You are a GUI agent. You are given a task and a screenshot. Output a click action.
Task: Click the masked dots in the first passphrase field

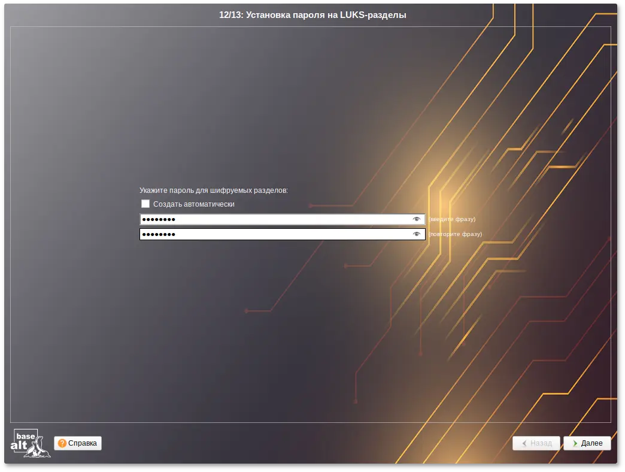[159, 219]
